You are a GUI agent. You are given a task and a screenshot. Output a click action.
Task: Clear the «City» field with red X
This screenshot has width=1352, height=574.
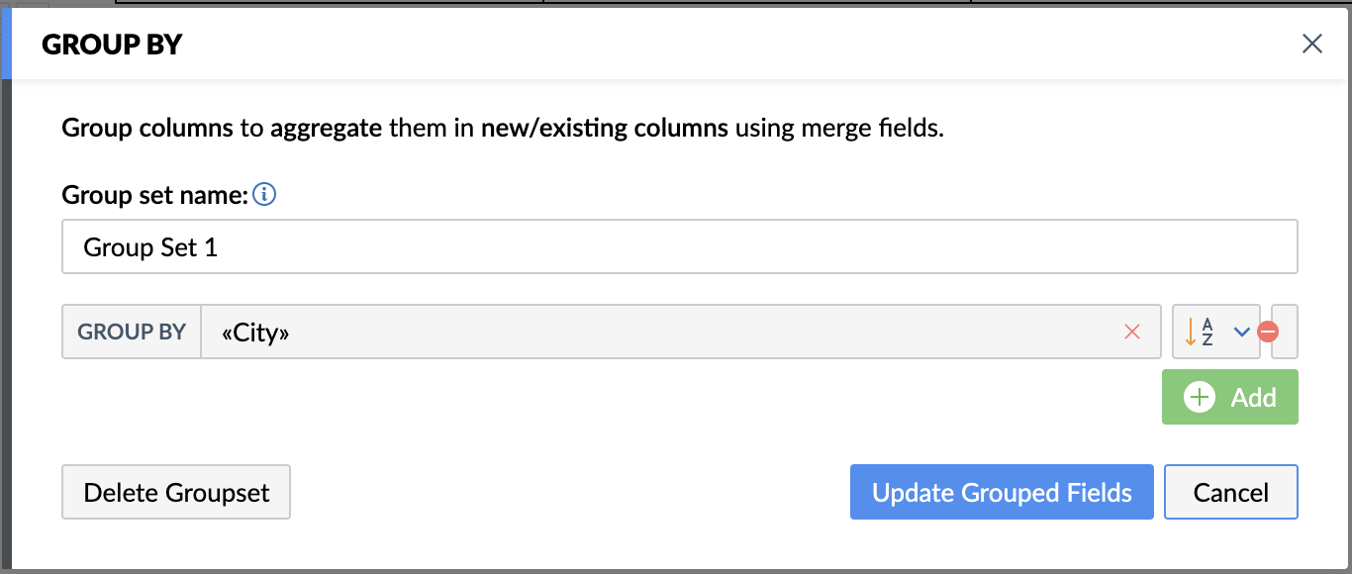pyautogui.click(x=1132, y=332)
